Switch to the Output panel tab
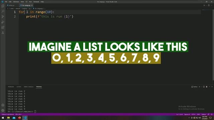Viewport: 214px width, 120px height. pos(19,87)
